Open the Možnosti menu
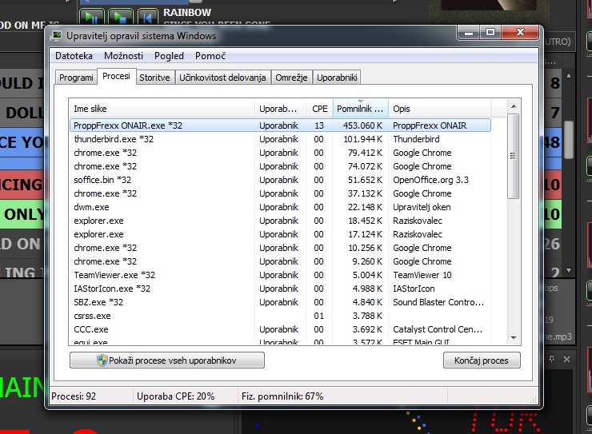 click(123, 56)
